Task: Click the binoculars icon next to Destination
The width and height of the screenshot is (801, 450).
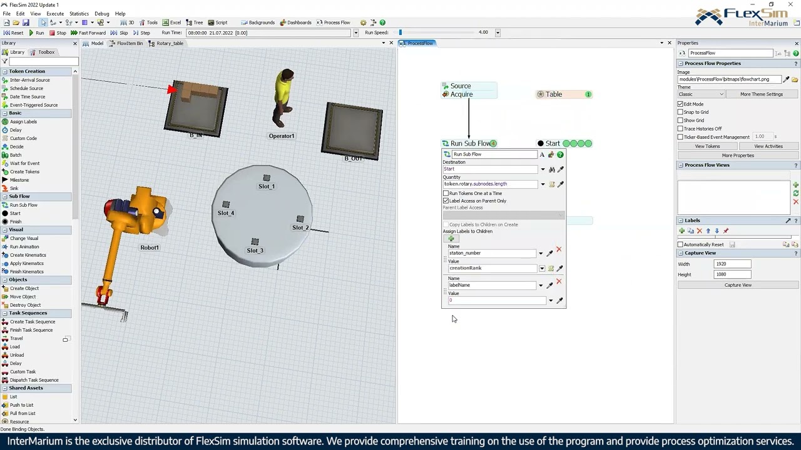Action: [551, 169]
